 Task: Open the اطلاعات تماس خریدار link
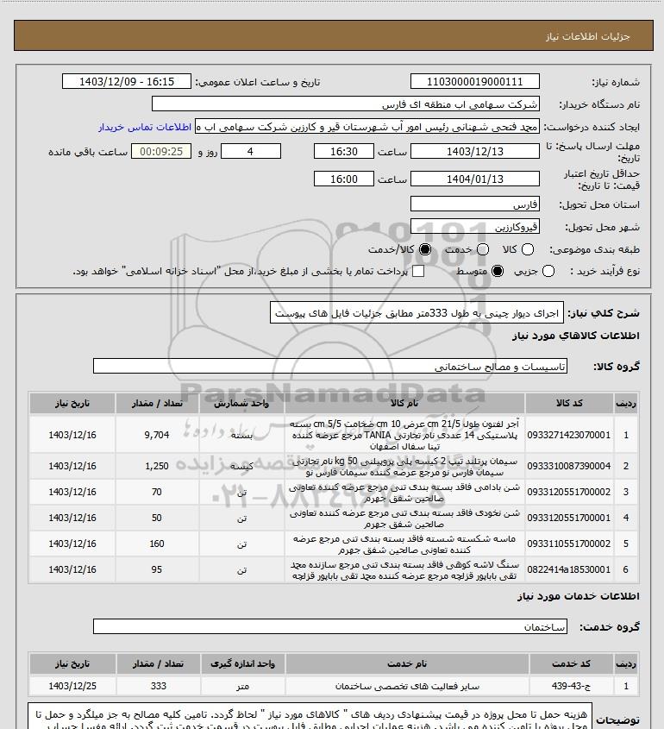point(145,127)
